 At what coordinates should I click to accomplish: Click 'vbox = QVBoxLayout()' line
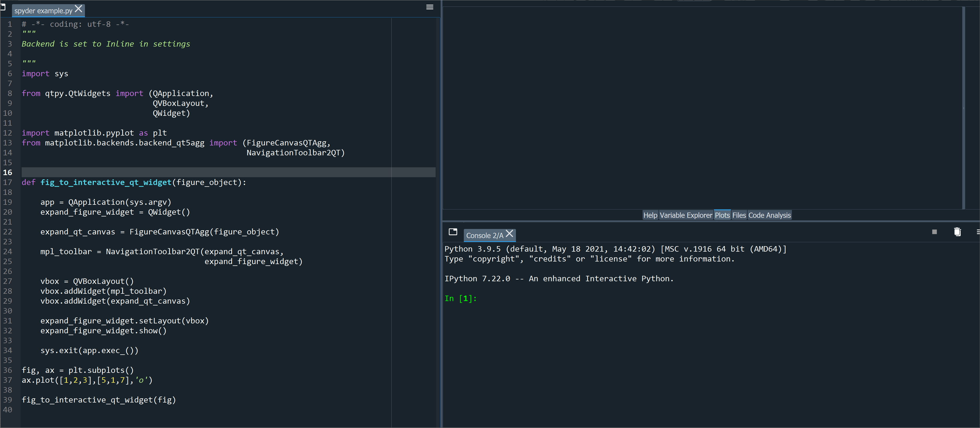coord(87,281)
